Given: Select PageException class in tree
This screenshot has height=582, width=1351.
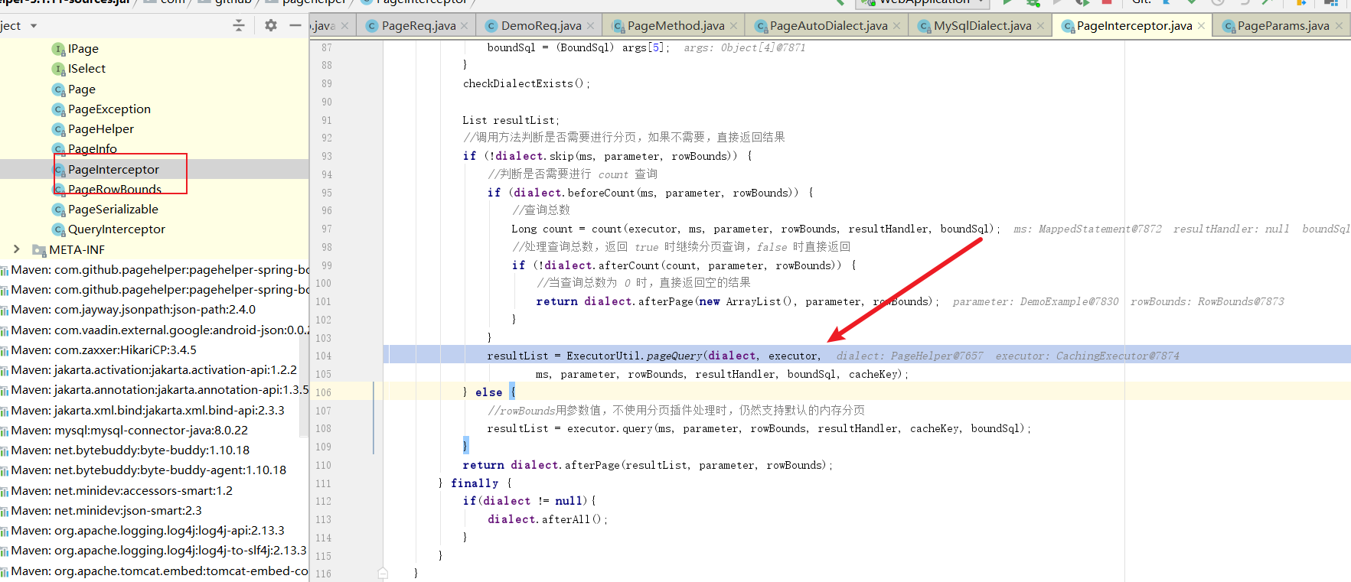Looking at the screenshot, I should coord(109,109).
